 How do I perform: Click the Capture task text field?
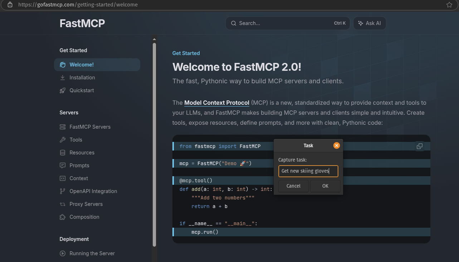click(308, 171)
